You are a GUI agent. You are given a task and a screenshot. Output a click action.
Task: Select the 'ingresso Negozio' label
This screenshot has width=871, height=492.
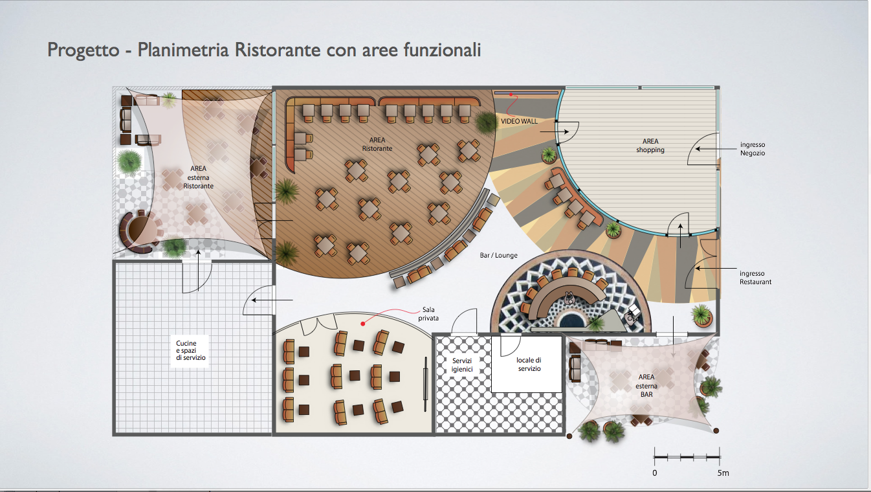(x=753, y=149)
